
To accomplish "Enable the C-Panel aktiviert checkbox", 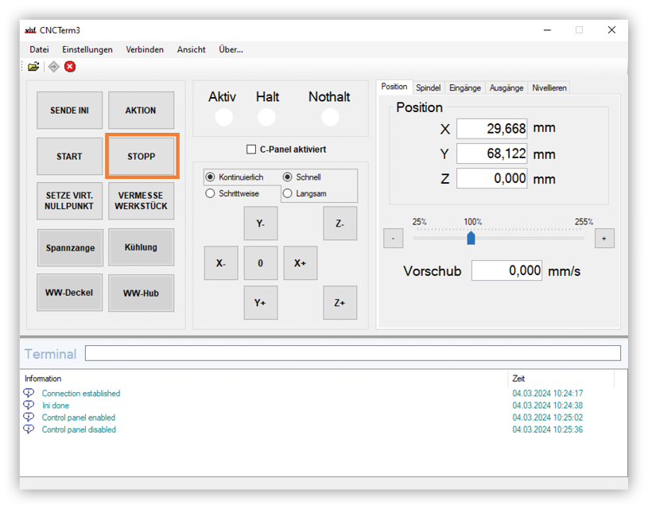I will [x=251, y=150].
